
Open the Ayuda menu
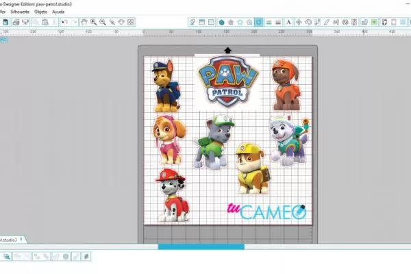tap(58, 12)
